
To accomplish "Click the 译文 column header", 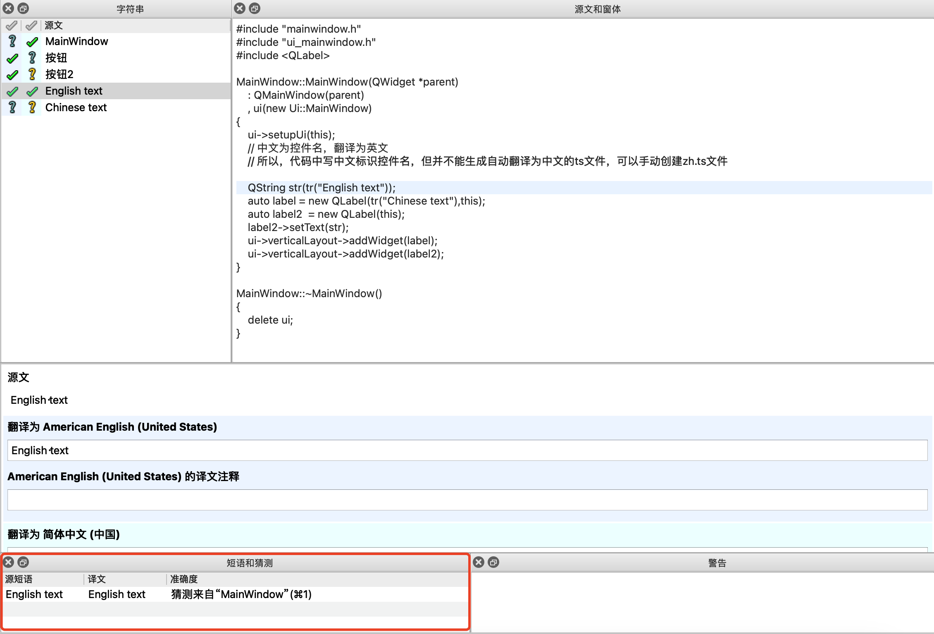I will tap(97, 579).
